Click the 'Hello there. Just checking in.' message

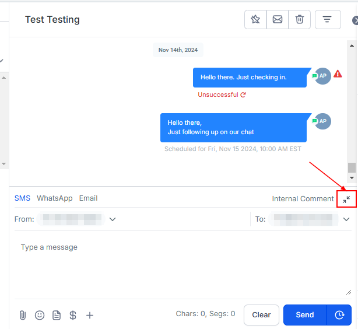pos(250,78)
